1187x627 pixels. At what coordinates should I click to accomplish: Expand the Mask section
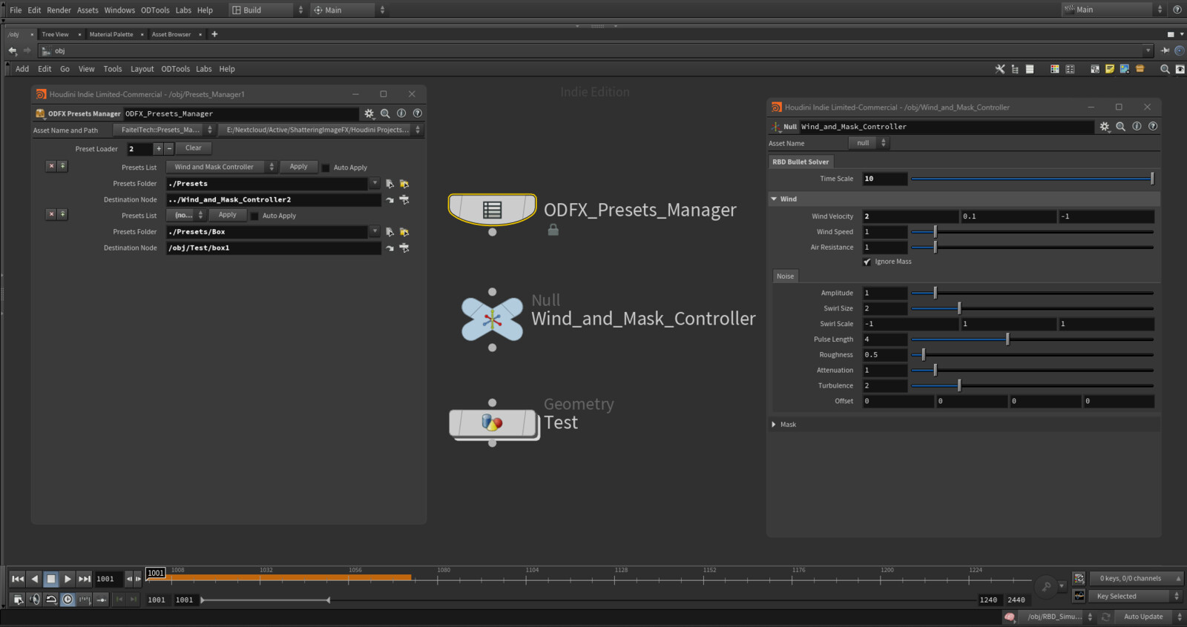tap(774, 425)
